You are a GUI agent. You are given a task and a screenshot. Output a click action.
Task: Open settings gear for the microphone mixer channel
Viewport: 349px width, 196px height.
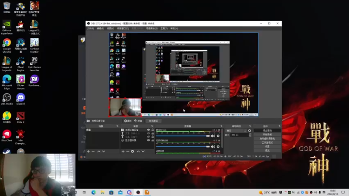click(218, 136)
